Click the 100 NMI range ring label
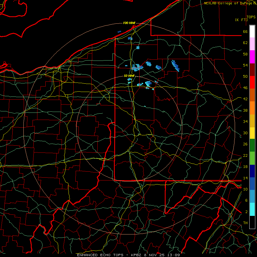The width and height of the screenshot is (257, 257). coord(129,23)
